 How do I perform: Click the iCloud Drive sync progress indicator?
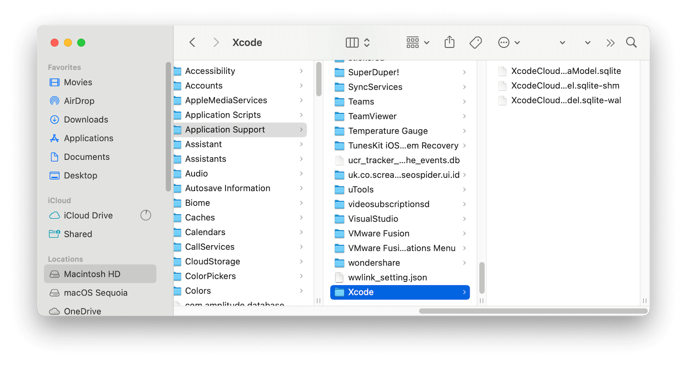pyautogui.click(x=146, y=215)
